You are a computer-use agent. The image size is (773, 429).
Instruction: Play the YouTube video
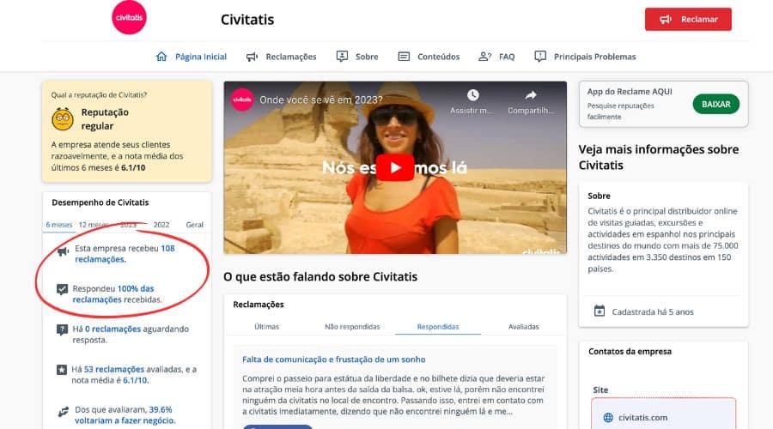coord(395,167)
